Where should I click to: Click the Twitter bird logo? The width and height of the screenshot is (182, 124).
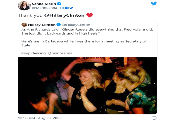[x=154, y=4]
